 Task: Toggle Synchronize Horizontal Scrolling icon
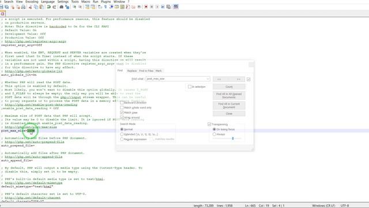pyautogui.click(x=93, y=7)
